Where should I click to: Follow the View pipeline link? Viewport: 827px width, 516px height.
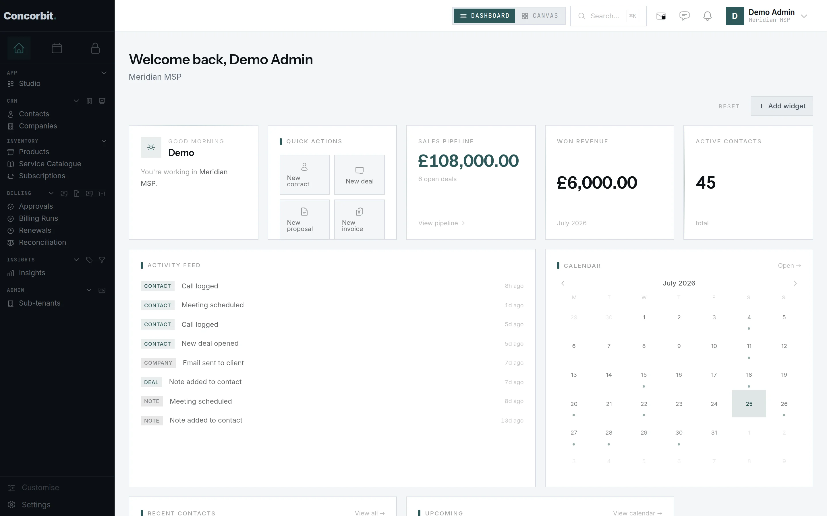click(x=442, y=223)
